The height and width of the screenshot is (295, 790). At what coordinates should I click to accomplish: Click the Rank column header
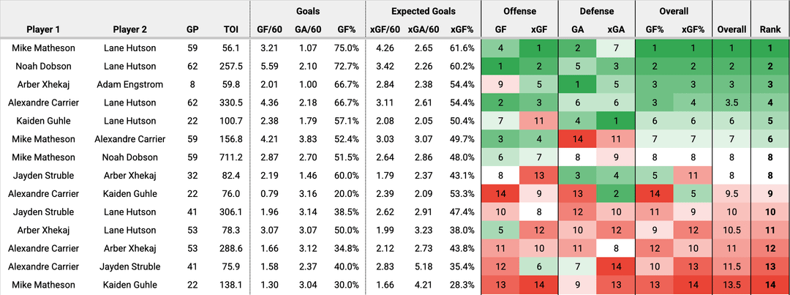[770, 30]
